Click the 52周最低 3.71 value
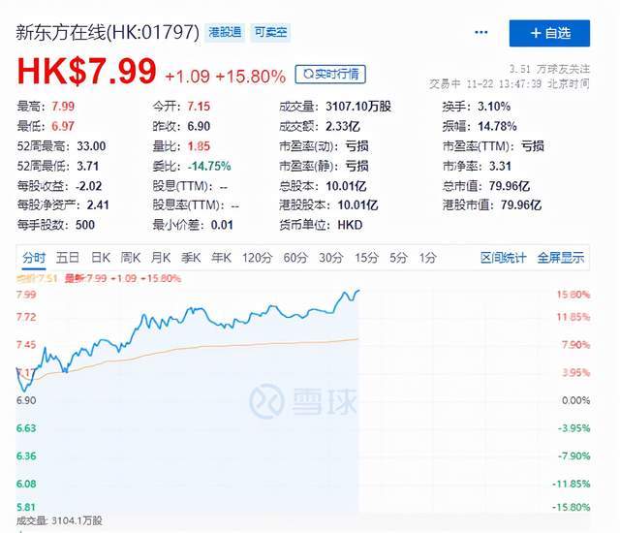This screenshot has width=620, height=533. pos(87,166)
